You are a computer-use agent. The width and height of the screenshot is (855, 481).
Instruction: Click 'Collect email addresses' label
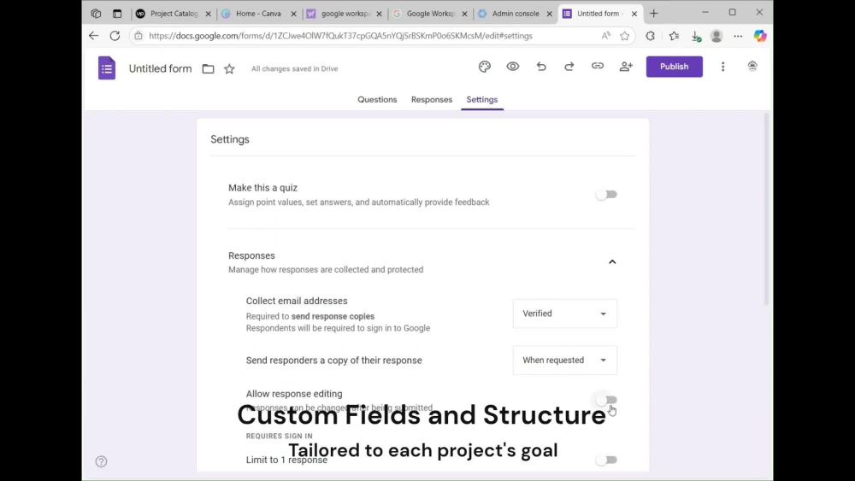pyautogui.click(x=297, y=301)
